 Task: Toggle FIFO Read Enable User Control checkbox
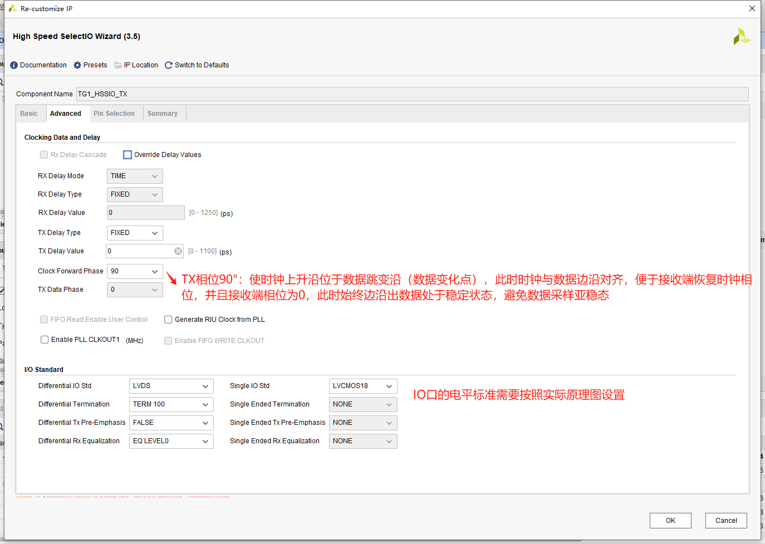(44, 320)
